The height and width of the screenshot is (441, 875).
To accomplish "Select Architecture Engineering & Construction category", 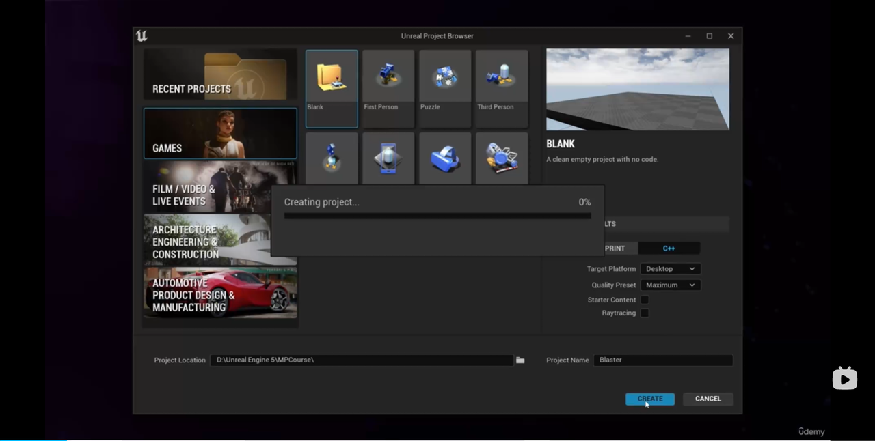I will (x=220, y=240).
